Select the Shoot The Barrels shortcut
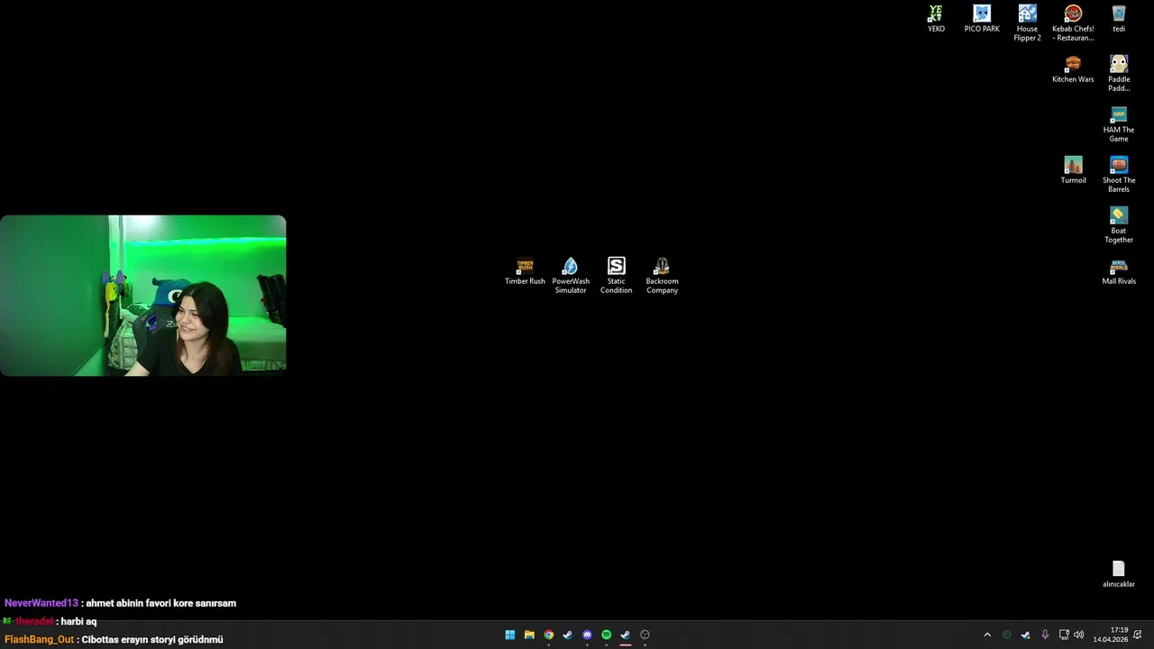Viewport: 1154px width, 649px height. click(x=1119, y=175)
